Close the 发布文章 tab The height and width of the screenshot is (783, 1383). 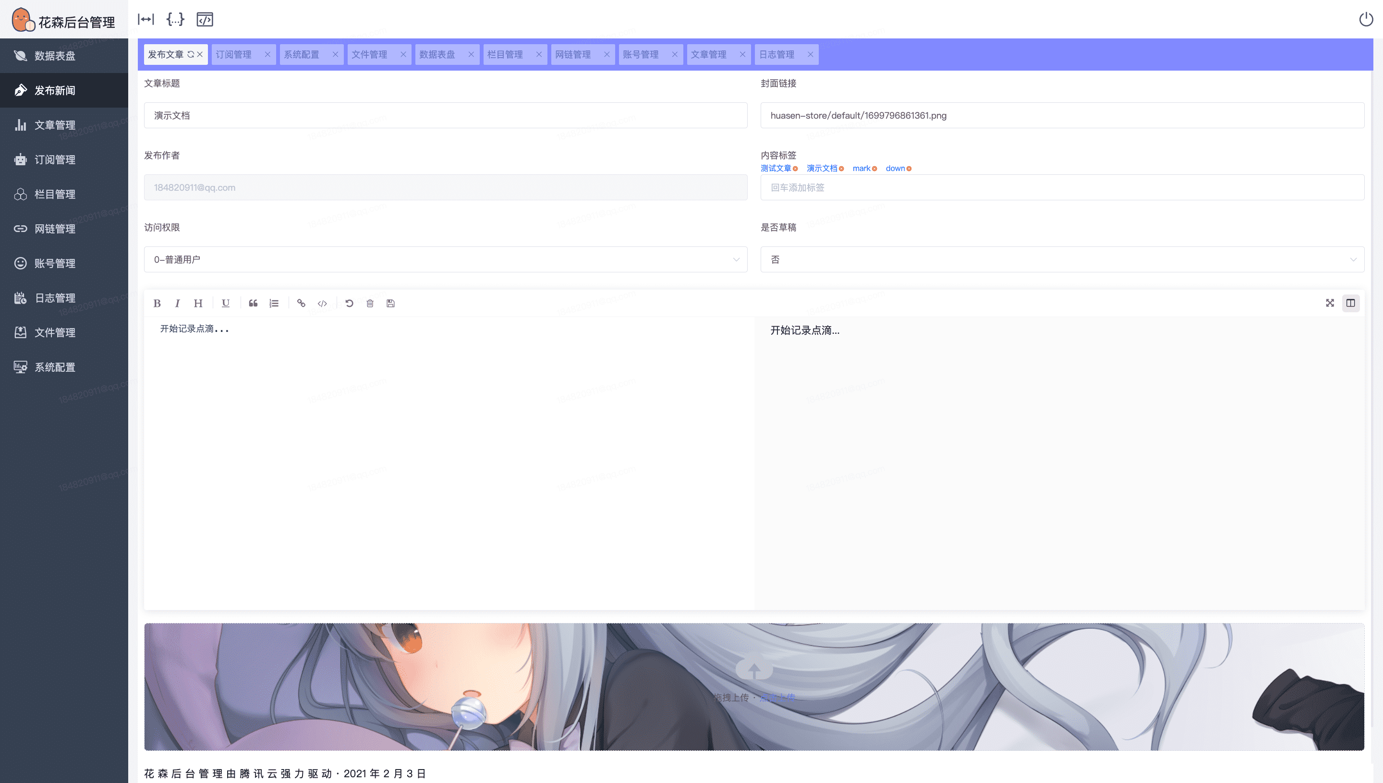(200, 54)
